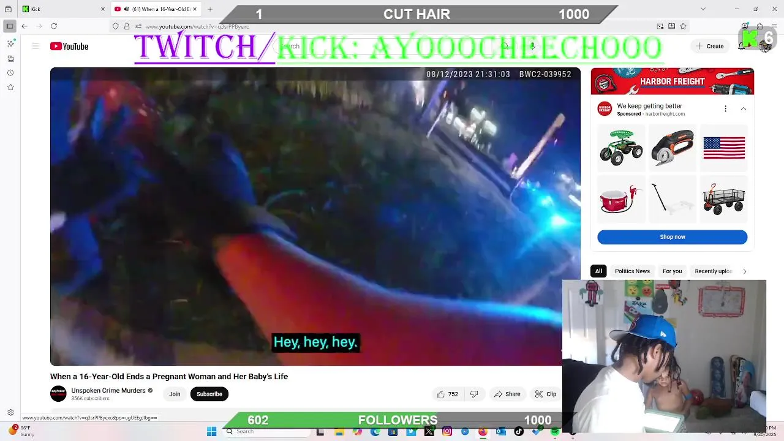Go back with the browser back arrow
784x441 pixels.
24,26
